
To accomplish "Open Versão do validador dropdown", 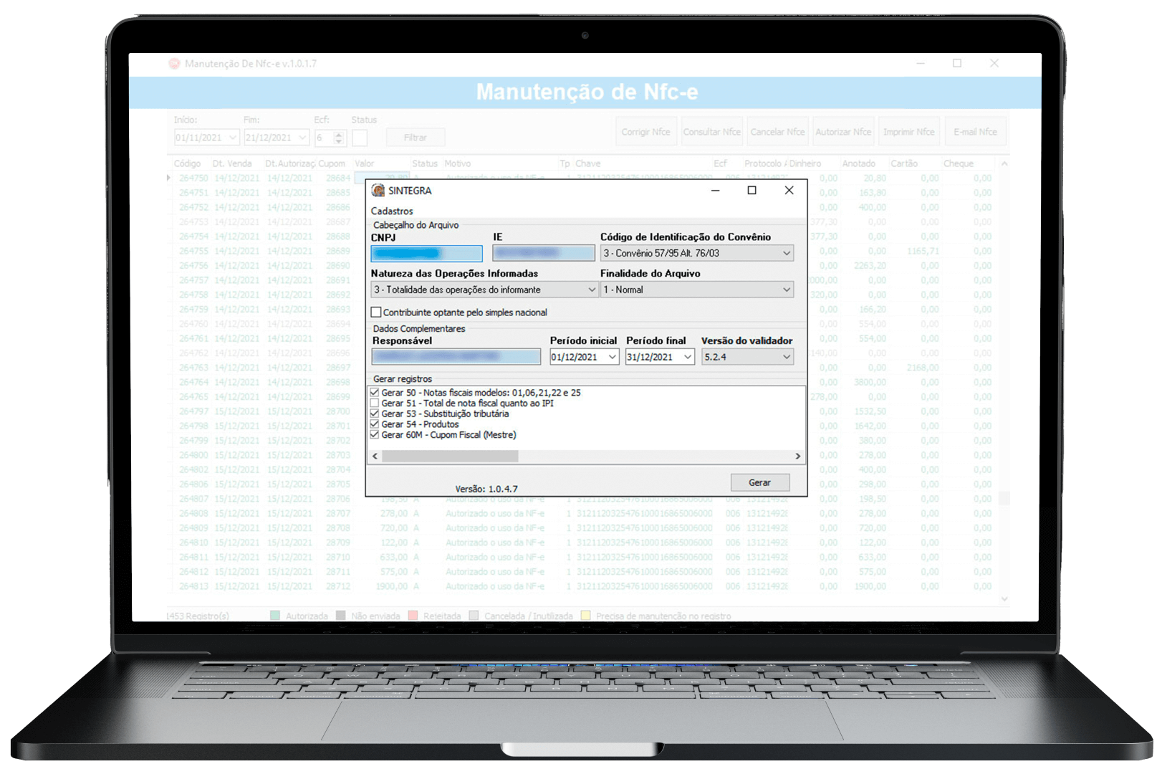I will 786,357.
